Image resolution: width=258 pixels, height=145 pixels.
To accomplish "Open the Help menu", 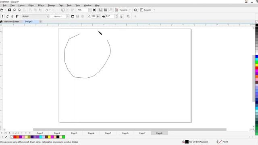I will point(97,5).
